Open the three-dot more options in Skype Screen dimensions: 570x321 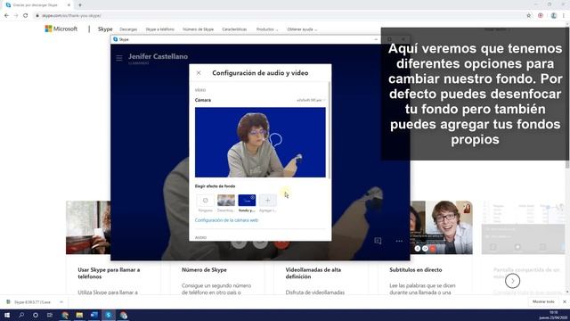[x=399, y=241]
